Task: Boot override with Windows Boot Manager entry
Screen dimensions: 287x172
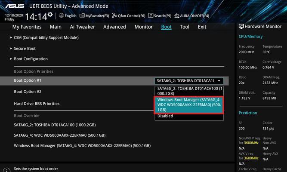Action: click(82, 146)
